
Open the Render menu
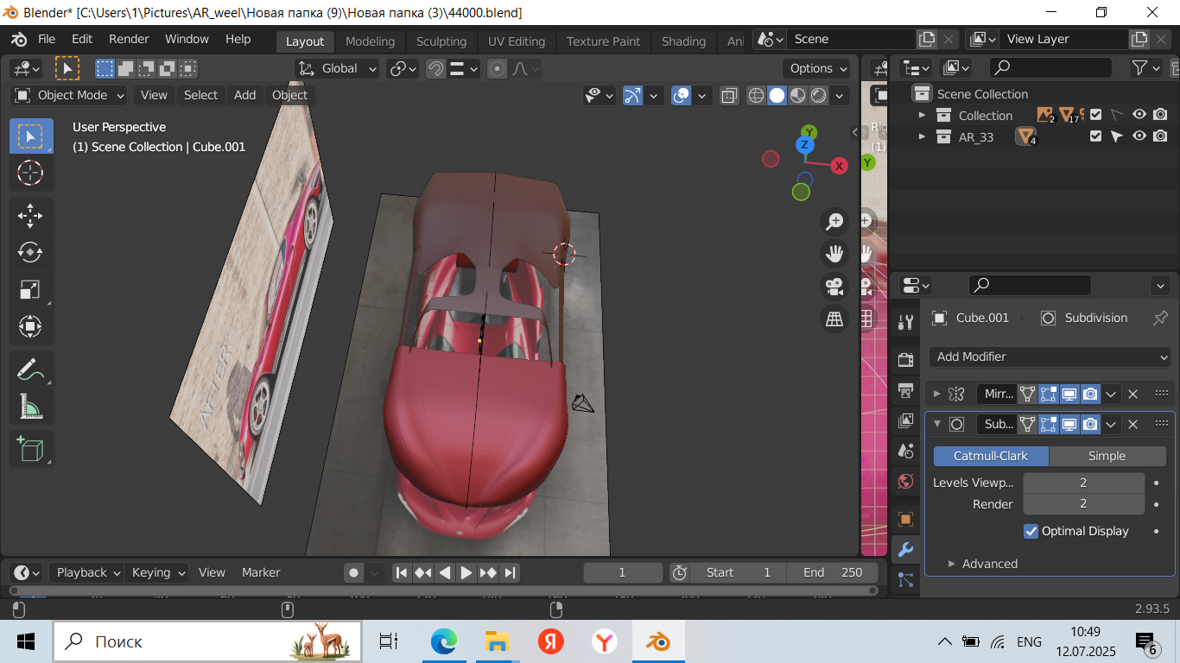[x=129, y=39]
